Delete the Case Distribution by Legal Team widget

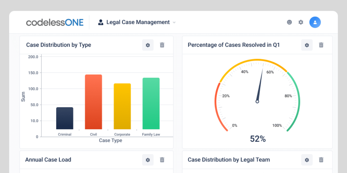point(321,160)
